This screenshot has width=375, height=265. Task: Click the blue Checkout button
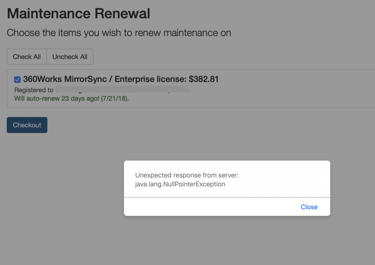pos(27,125)
